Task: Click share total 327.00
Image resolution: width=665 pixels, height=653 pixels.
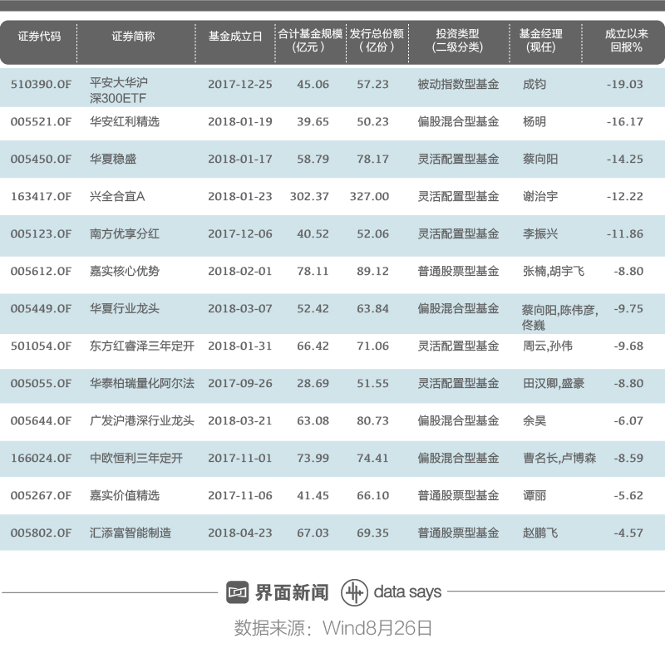Action: [369, 197]
